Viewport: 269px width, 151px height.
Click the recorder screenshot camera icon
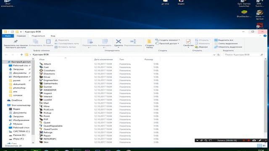[254, 141]
